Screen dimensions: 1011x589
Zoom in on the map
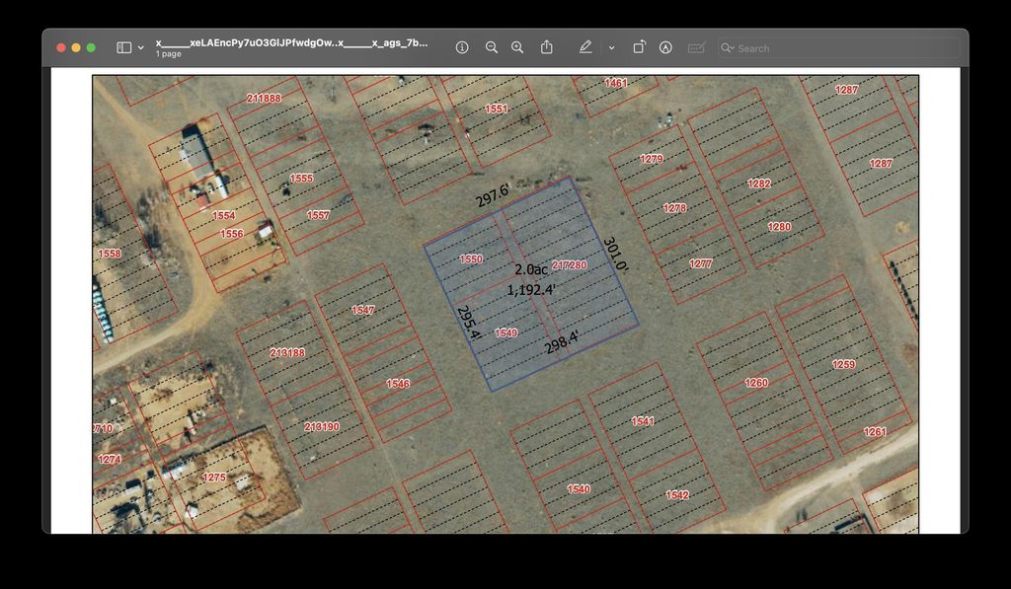517,47
